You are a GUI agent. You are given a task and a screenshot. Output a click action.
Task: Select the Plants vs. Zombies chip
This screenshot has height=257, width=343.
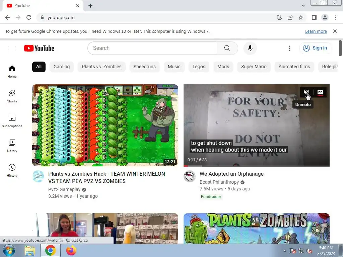click(101, 67)
